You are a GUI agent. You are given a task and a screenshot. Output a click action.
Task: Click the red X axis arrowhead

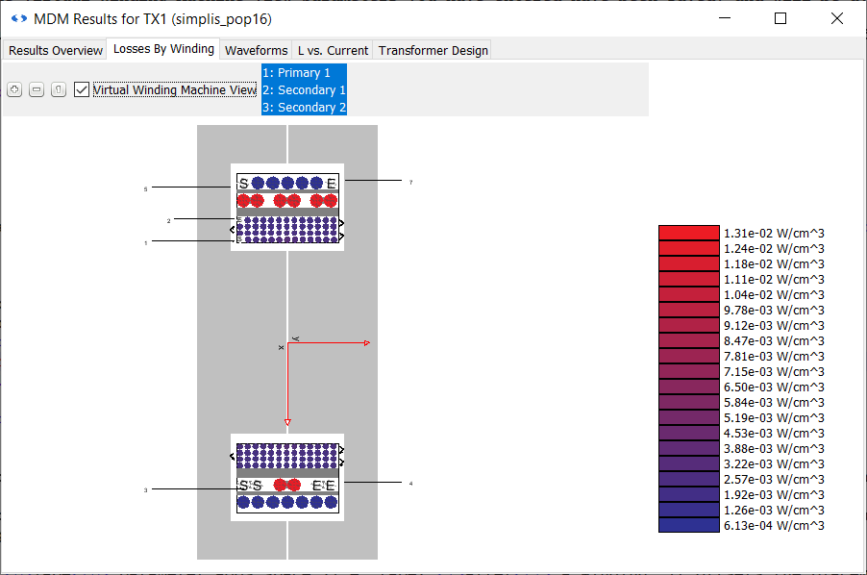pos(367,342)
